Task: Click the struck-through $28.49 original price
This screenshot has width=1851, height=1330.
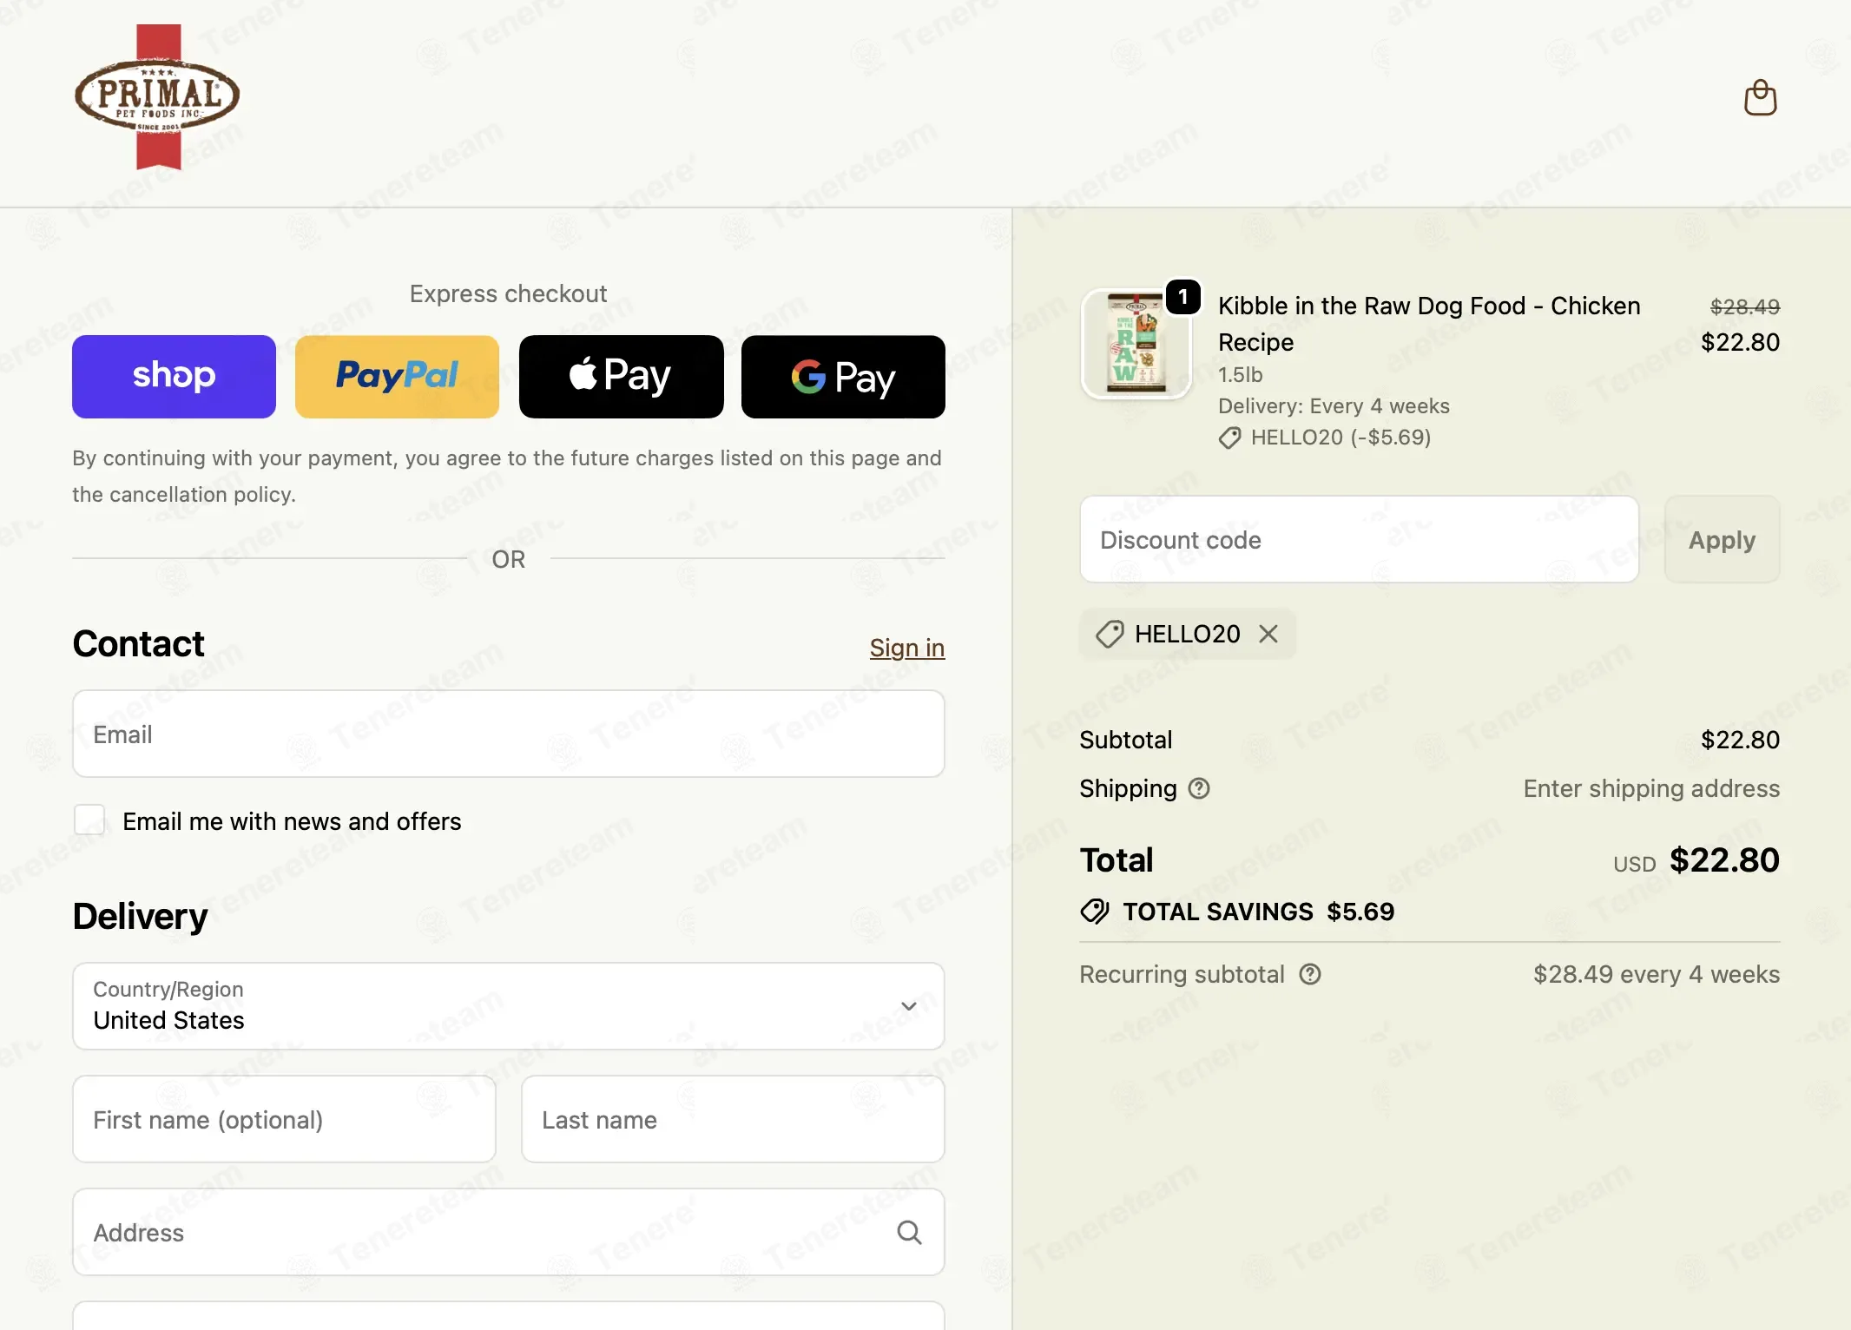Action: point(1744,306)
